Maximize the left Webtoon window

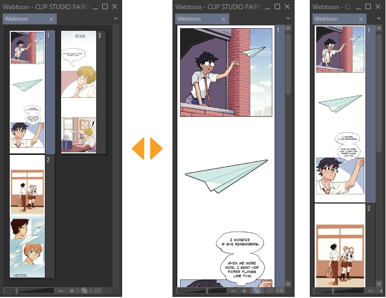point(105,6)
